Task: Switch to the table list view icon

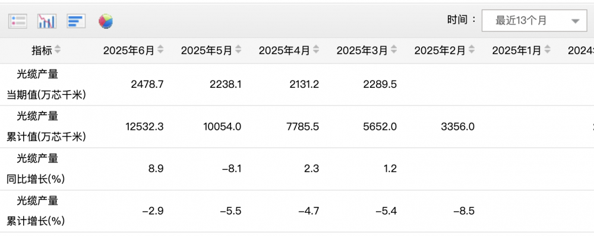Action: coord(18,21)
